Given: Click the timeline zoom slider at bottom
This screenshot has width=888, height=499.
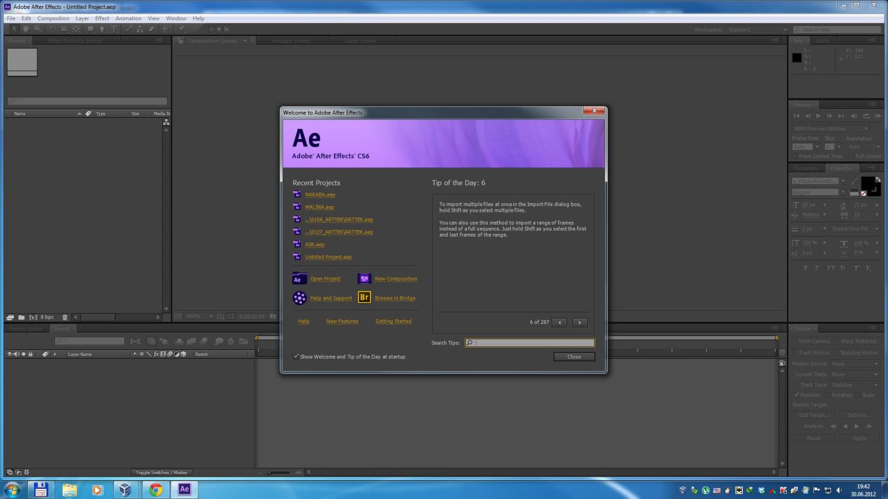Looking at the screenshot, I should tap(278, 472).
